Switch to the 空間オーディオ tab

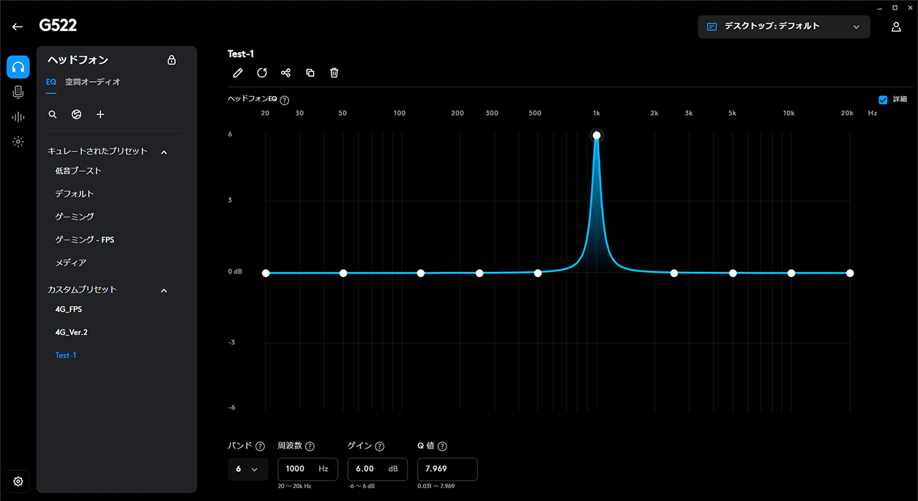(93, 82)
